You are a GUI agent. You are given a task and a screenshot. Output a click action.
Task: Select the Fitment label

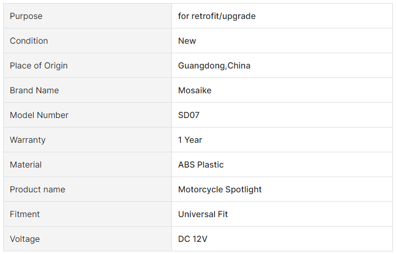point(25,214)
